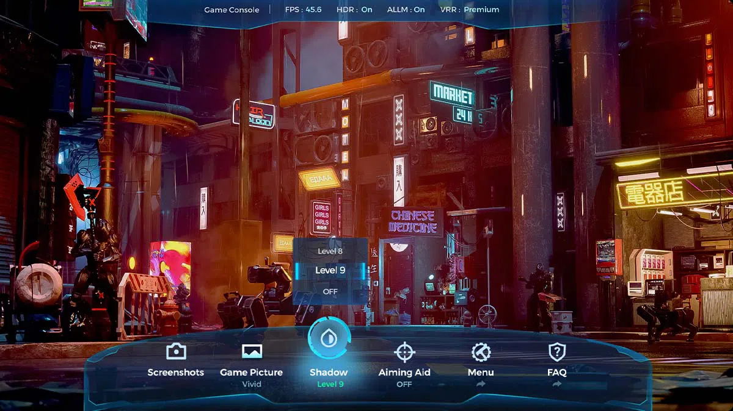The width and height of the screenshot is (733, 411).
Task: Select the Game Picture text label
Action: coord(252,372)
